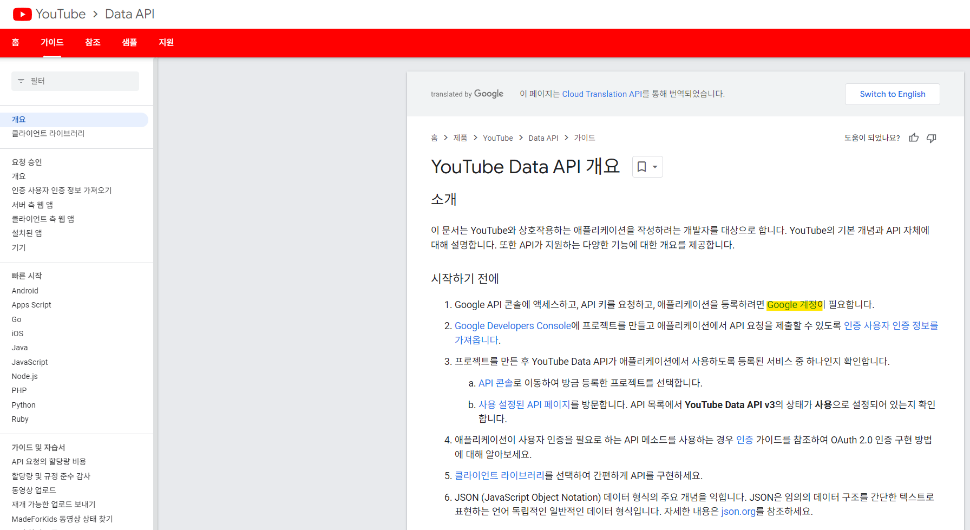970x530 pixels.
Task: Switch to the 참조 tab
Action: [93, 43]
